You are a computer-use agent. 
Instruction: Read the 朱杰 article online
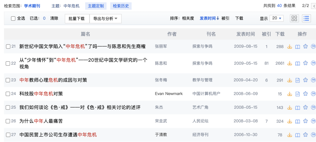298,108
